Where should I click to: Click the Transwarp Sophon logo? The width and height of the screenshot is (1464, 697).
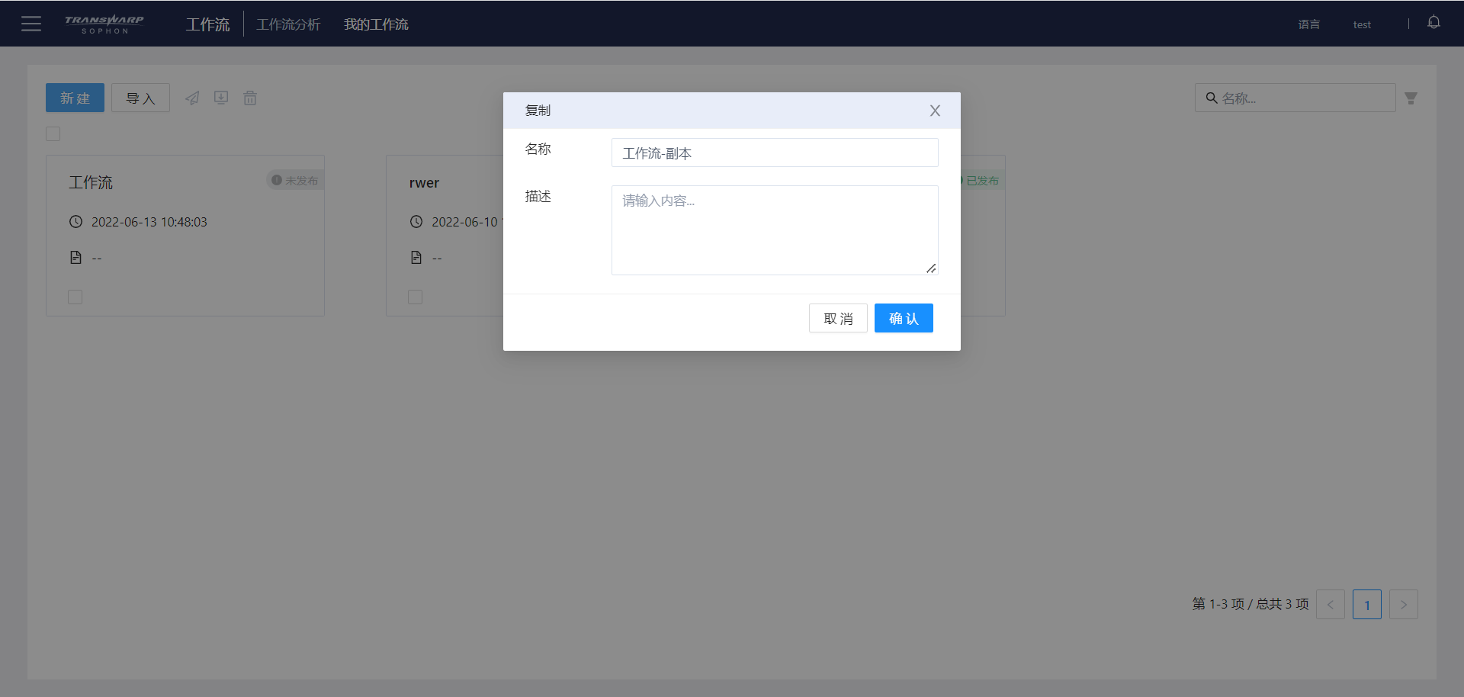coord(104,24)
